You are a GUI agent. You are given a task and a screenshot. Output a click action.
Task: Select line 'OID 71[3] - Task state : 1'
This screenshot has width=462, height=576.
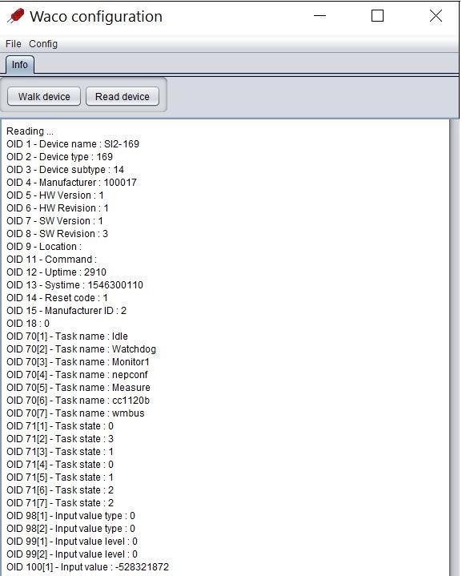coord(60,452)
